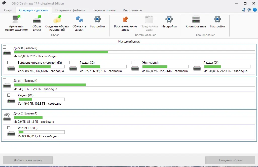Open Образ диска imaging tool

pyautogui.click(x=37, y=23)
